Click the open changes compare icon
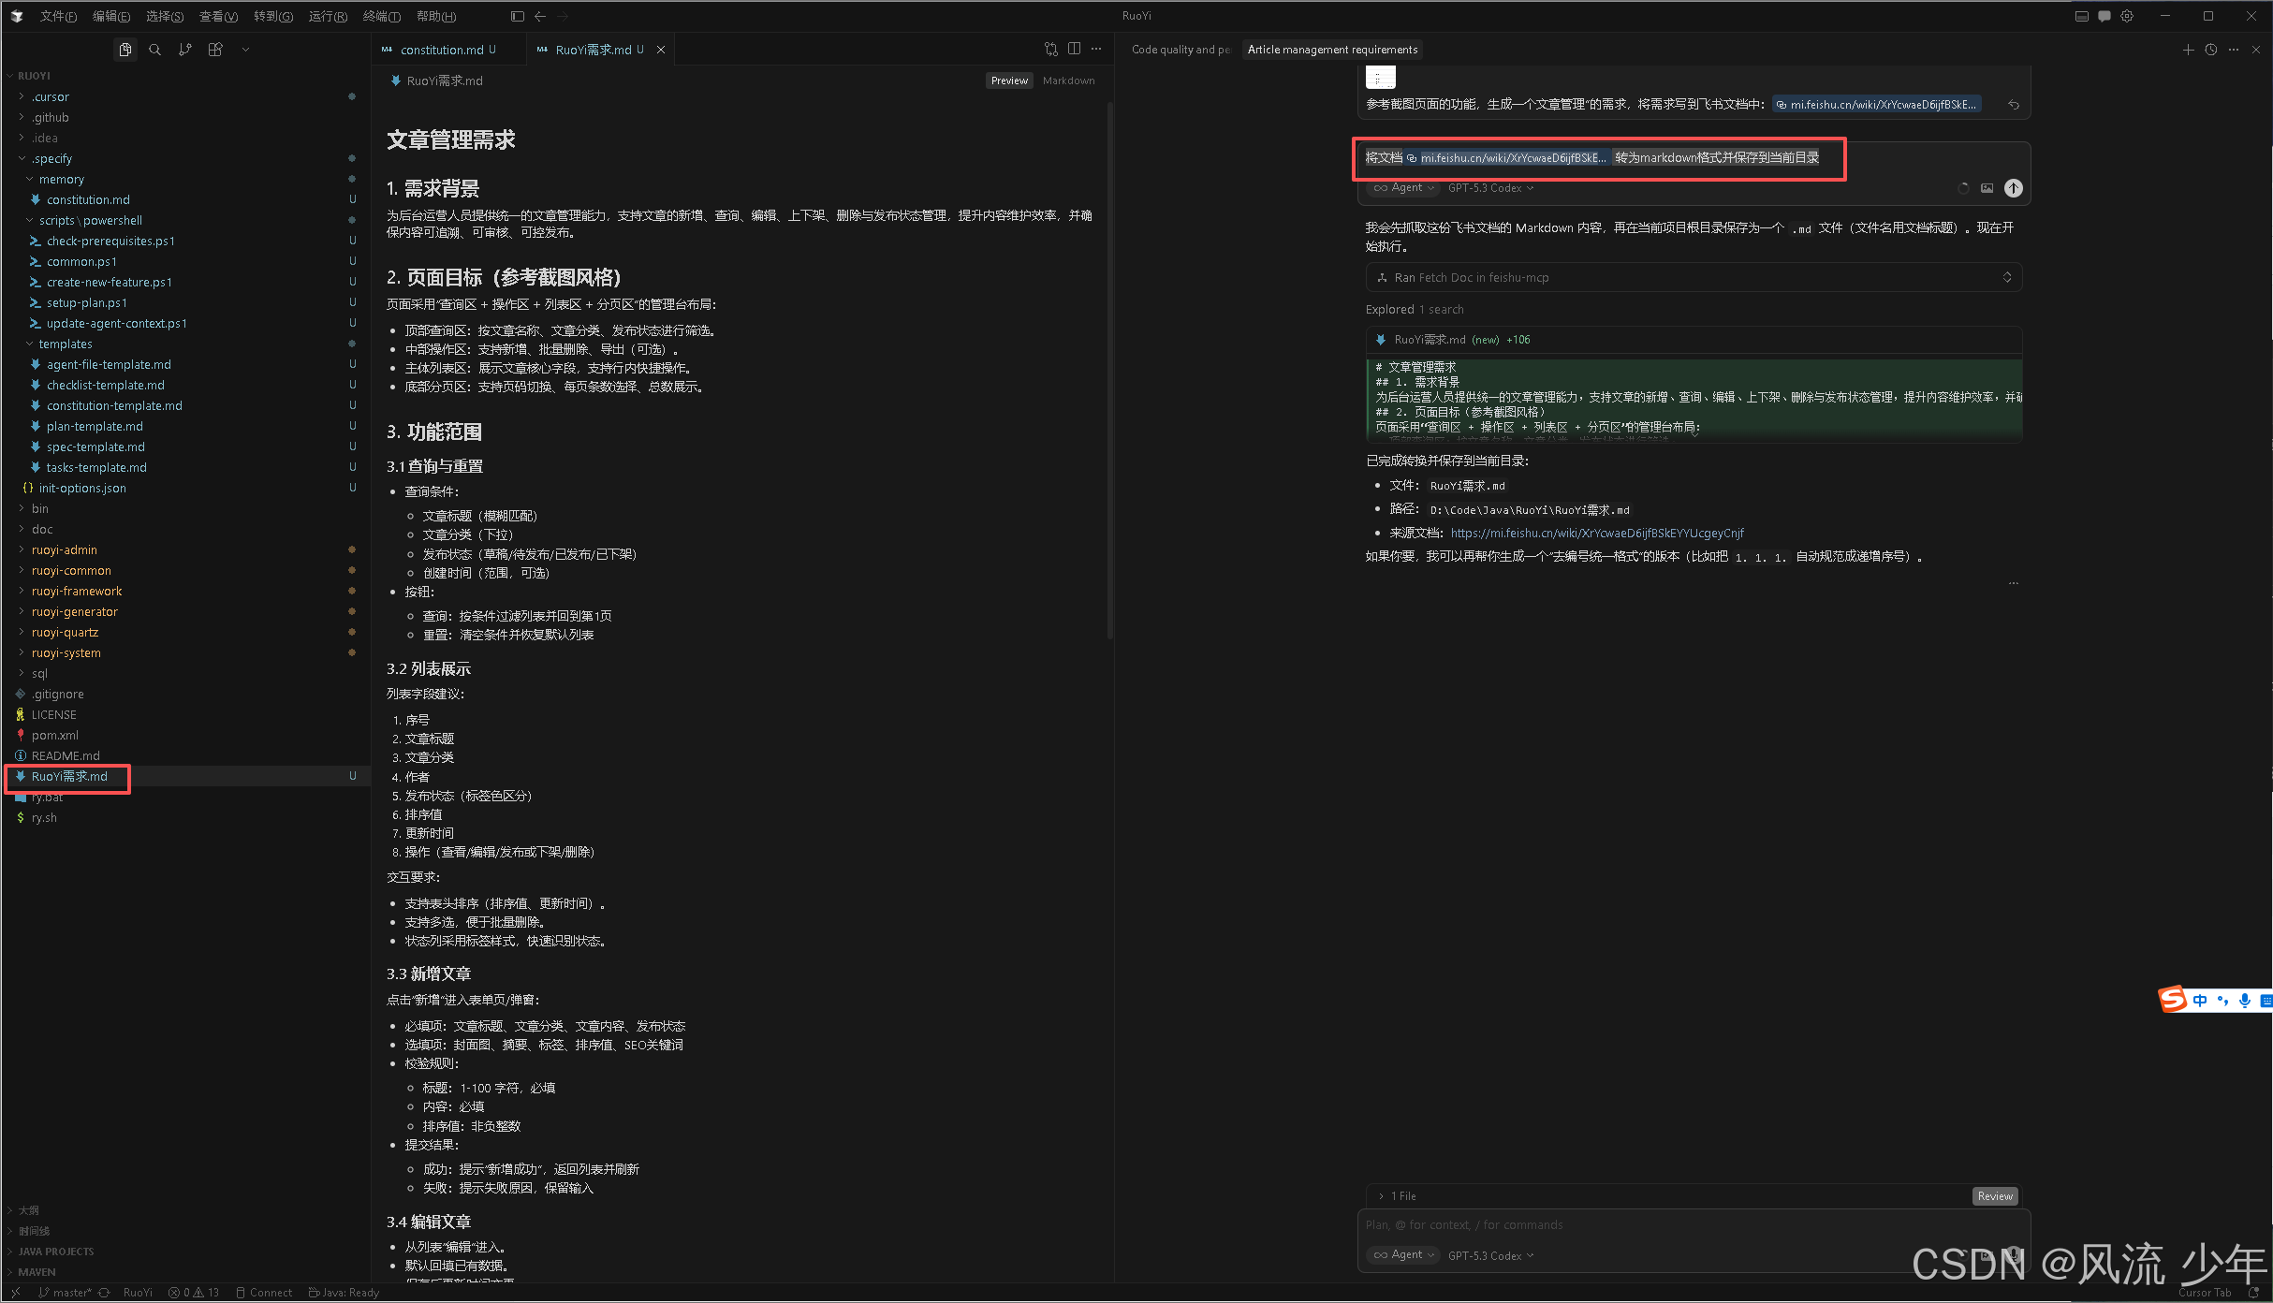Viewport: 2273px width, 1303px height. tap(1050, 50)
